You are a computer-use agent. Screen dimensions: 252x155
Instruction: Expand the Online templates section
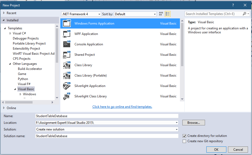coord(4,108)
